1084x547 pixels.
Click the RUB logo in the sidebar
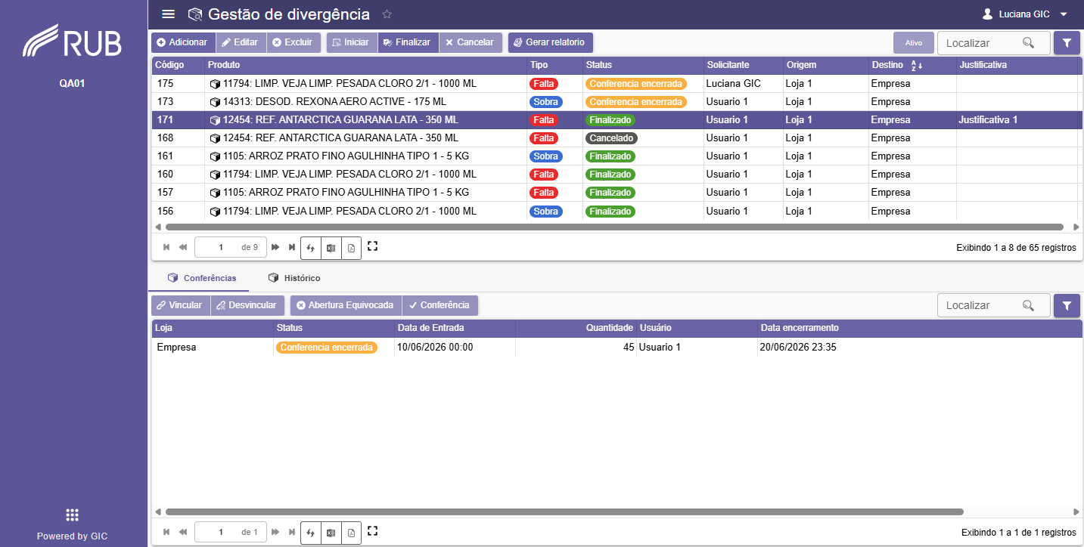tap(73, 42)
